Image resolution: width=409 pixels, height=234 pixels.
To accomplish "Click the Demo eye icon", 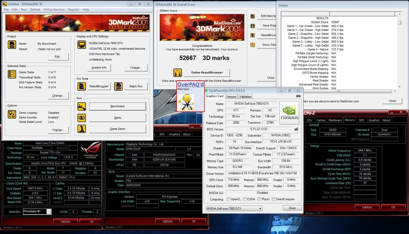I will click(x=82, y=118).
